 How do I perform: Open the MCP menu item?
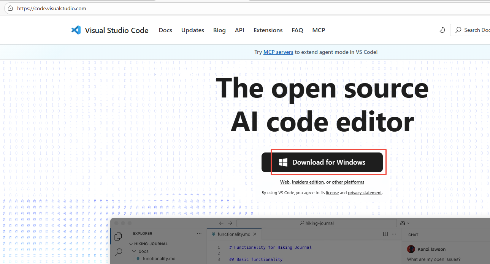click(319, 30)
